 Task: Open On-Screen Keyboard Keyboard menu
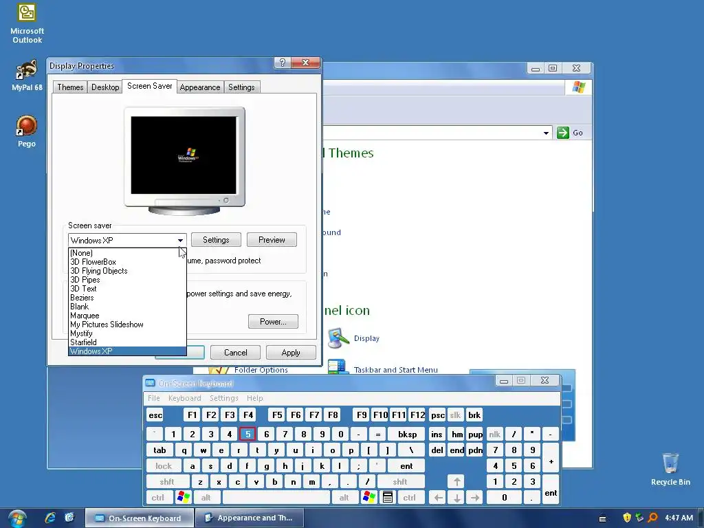(x=184, y=398)
